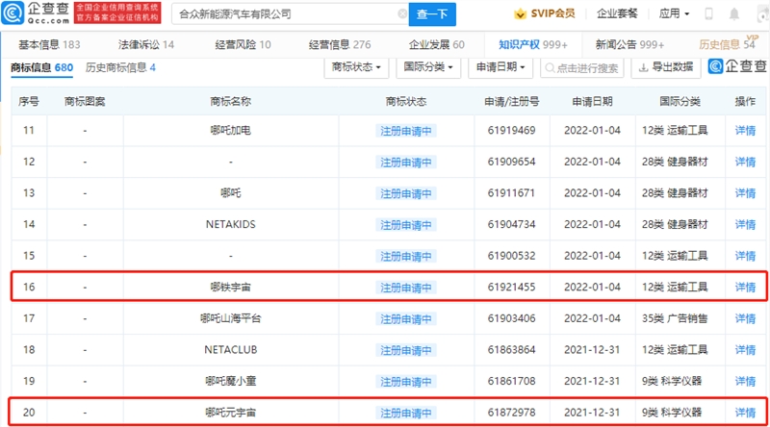Open SVIP会员 membership link
Viewport: 770px width, 427px height.
point(552,13)
